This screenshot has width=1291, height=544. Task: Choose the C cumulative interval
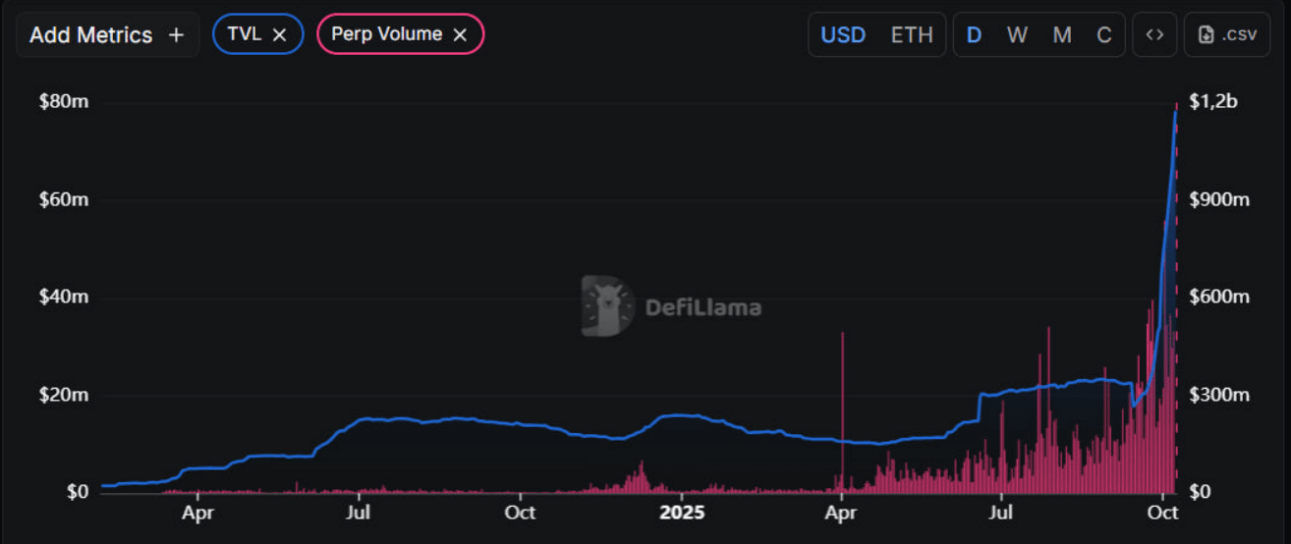(1104, 34)
